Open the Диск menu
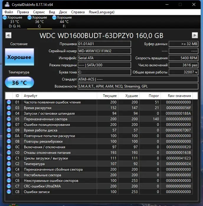This screenshot has height=206, width=203. (63, 12)
